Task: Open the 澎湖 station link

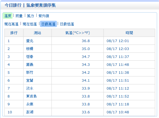Action: (x=30, y=112)
